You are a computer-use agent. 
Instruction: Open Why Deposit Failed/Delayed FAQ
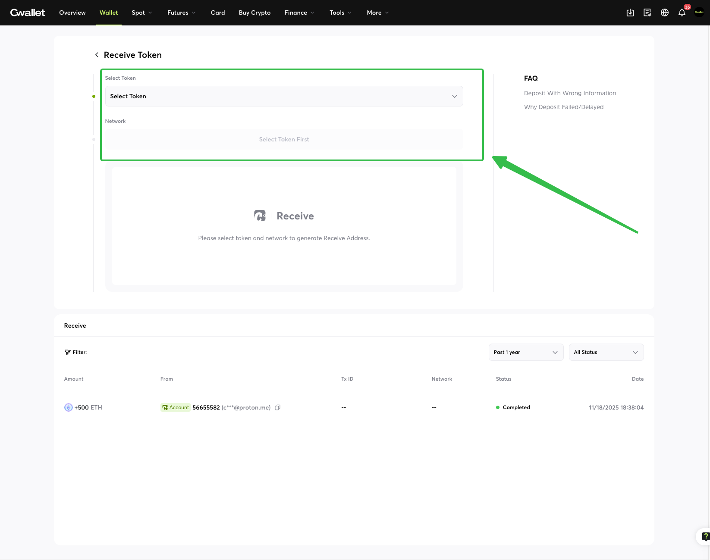coord(564,107)
